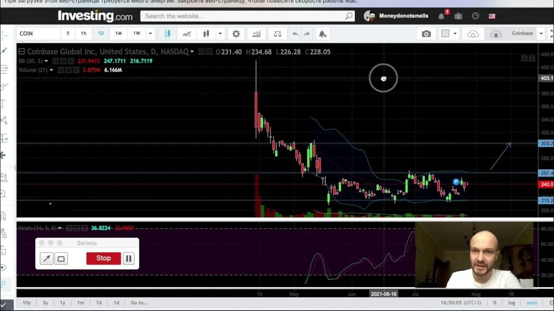Image resolution: width=554 pixels, height=311 pixels.
Task: Select candlestick chart style icon
Action: (x=167, y=34)
